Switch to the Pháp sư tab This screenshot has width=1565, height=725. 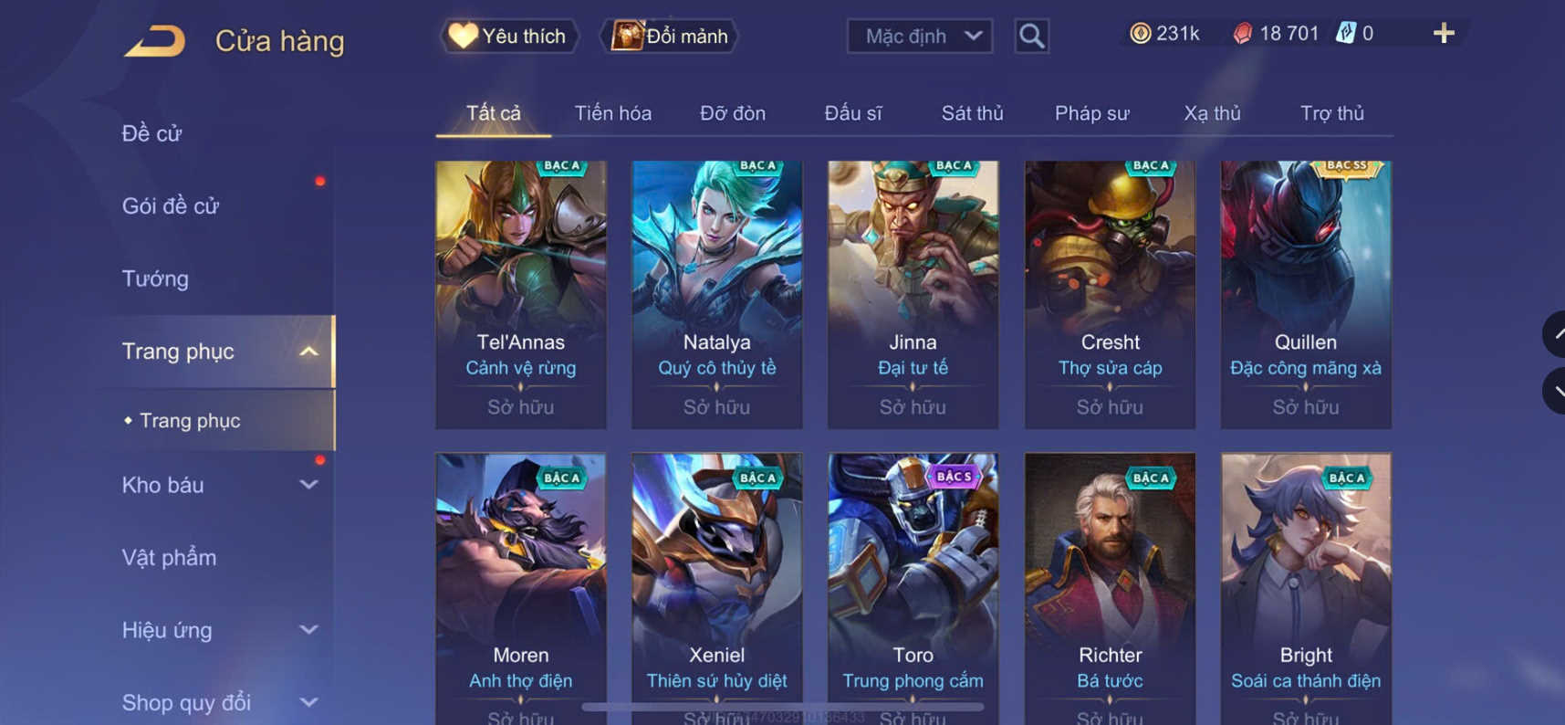coord(1091,113)
